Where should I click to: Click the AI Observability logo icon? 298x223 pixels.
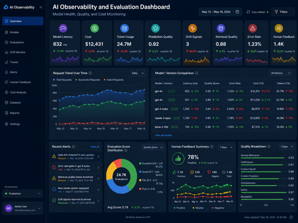tap(6, 7)
